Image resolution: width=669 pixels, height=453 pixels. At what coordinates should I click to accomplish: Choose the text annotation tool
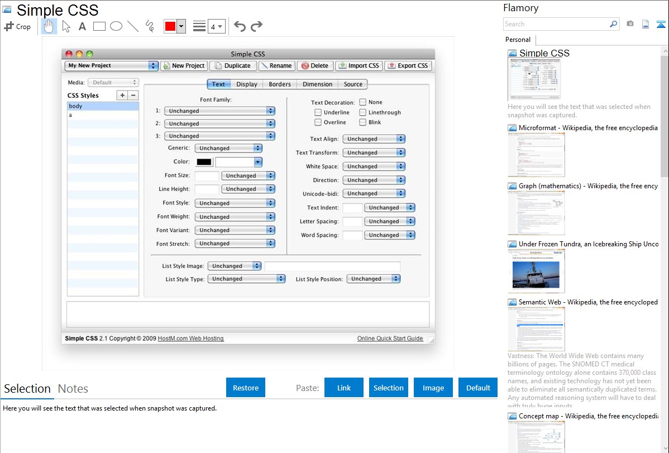pyautogui.click(x=82, y=26)
